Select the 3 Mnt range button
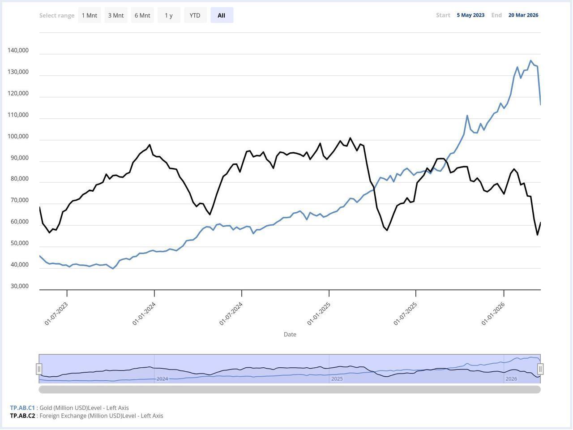573x430 pixels. coord(115,15)
